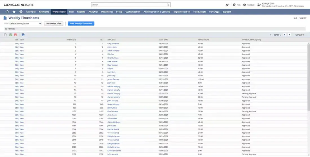The height and width of the screenshot is (157, 310).
Task: Open employee Henry York link
Action: [x=112, y=47]
